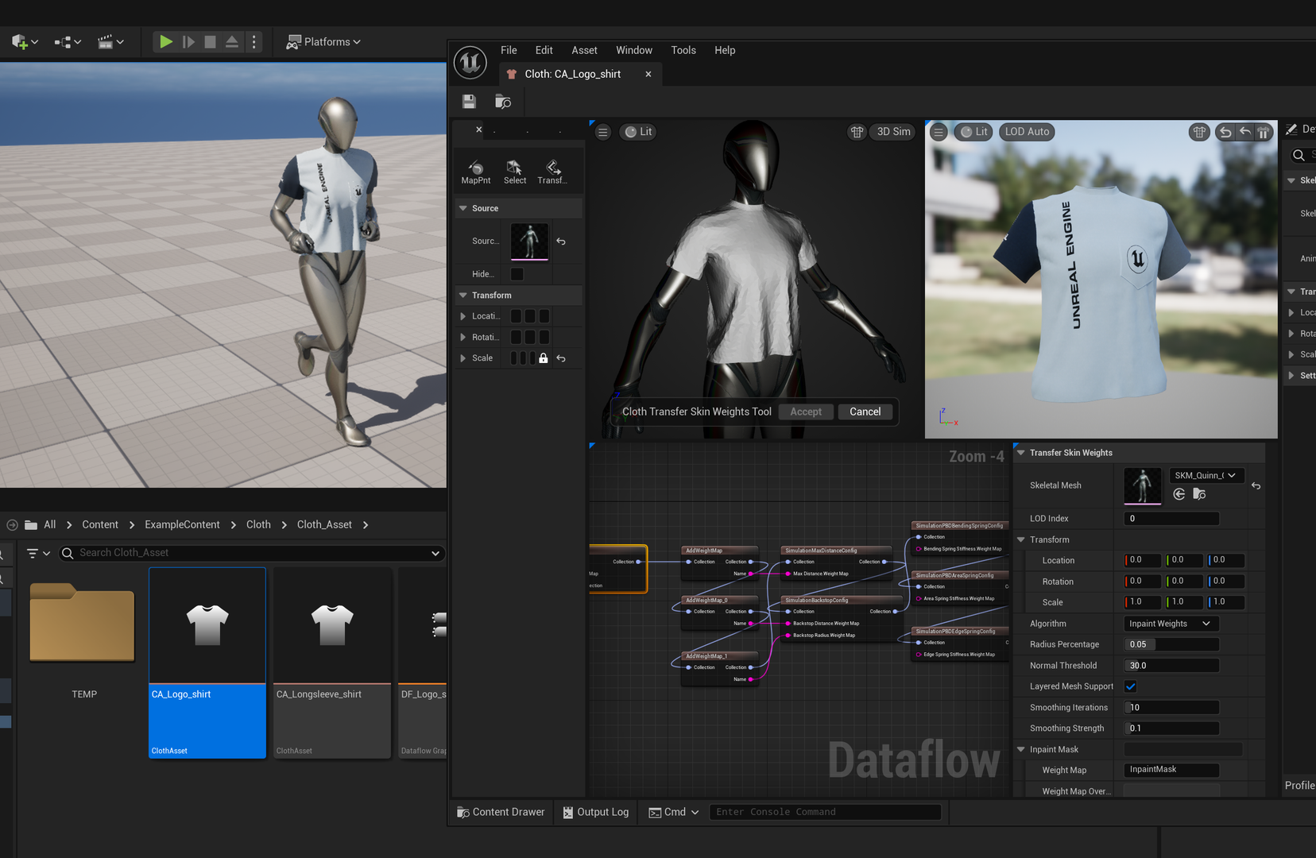This screenshot has width=1316, height=858.
Task: Accept the Cloth Transfer Skin Weights result
Action: 805,412
